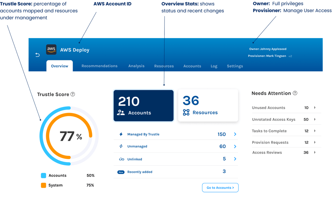Click the Unlinked chain icon
Viewport: 332px width, 218px height.
(x=121, y=159)
